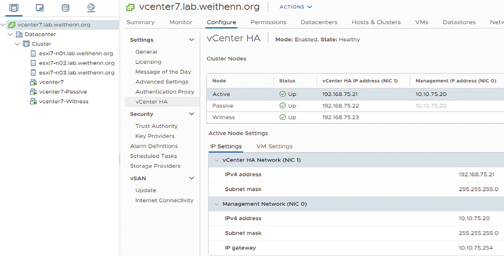The image size is (504, 256).
Task: Click the host icon for esxi7-n03.lab.weithenn.org
Action: 33,73
